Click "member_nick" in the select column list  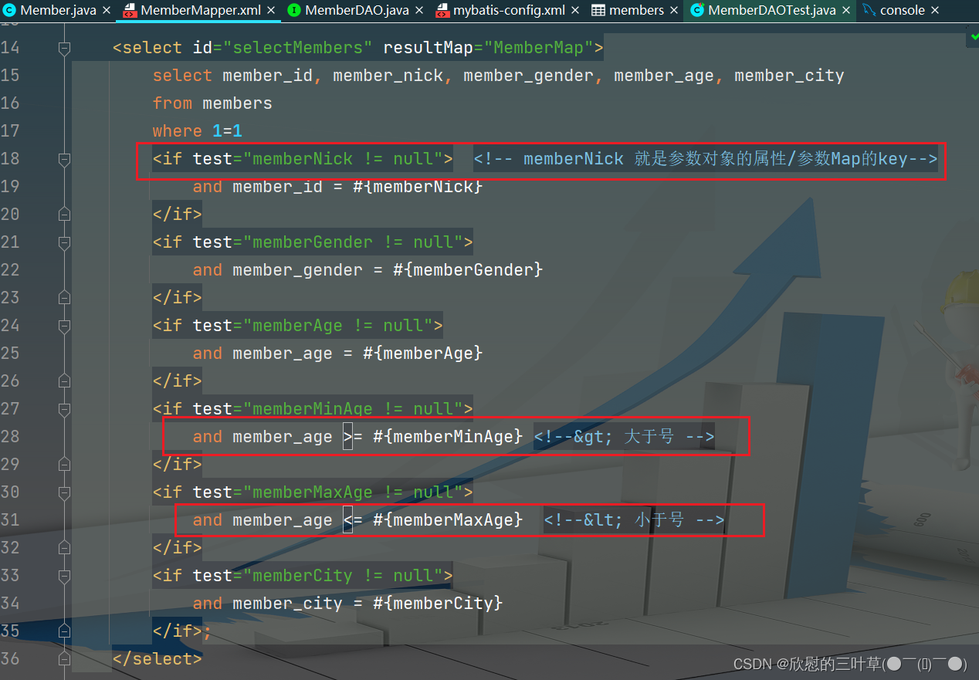click(x=388, y=76)
